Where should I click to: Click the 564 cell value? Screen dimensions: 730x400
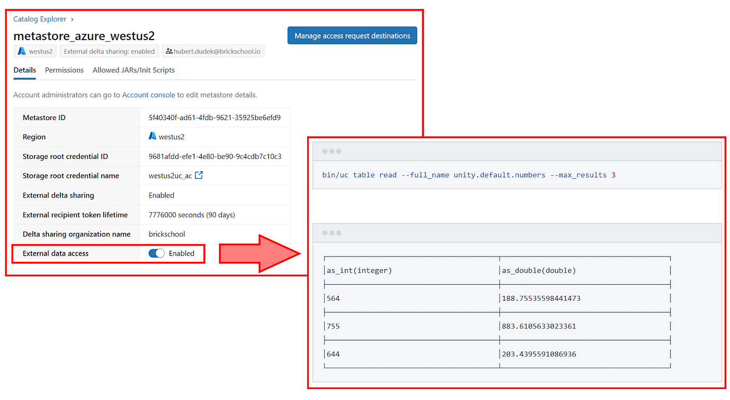[333, 298]
